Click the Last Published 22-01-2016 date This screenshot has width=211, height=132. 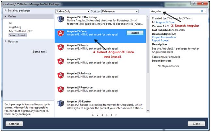[178, 30]
